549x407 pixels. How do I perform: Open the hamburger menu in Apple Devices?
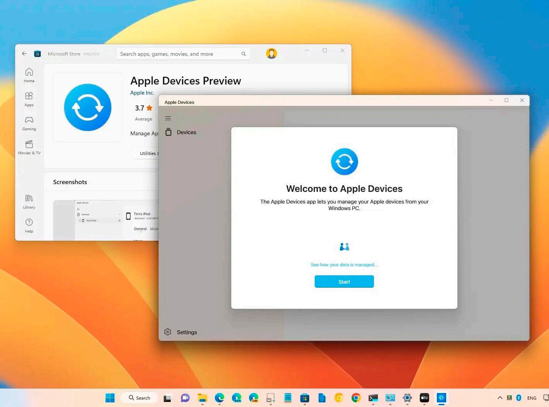168,118
